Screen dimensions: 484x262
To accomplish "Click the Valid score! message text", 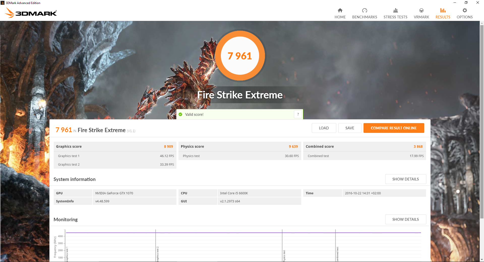I will pos(194,115).
